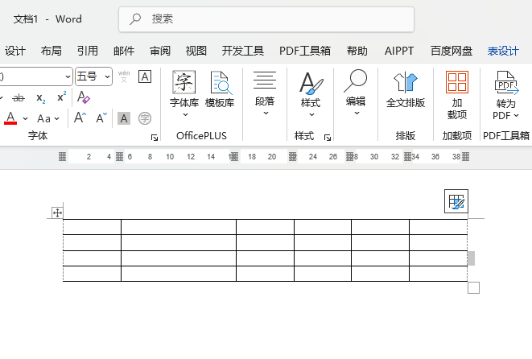
Task: Apply character border icon
Action: click(145, 76)
